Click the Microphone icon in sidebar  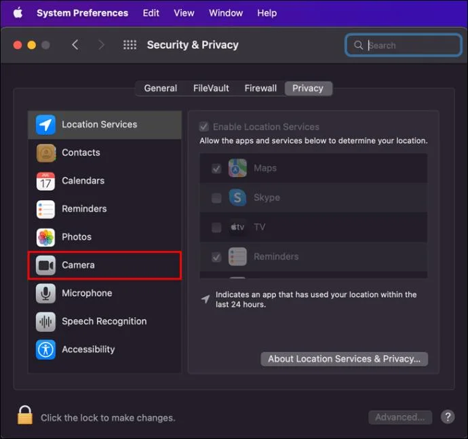[45, 293]
